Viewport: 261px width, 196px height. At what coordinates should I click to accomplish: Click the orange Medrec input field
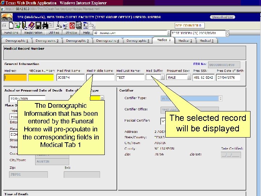pos(15,78)
